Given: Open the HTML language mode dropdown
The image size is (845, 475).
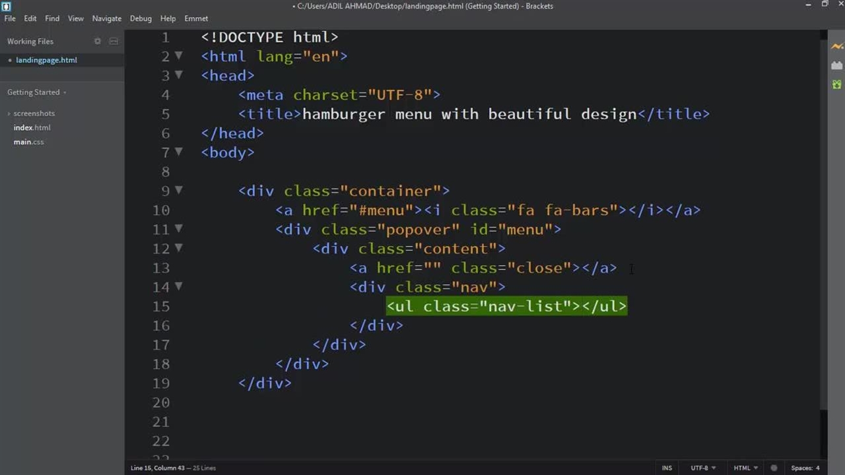Looking at the screenshot, I should coord(745,468).
